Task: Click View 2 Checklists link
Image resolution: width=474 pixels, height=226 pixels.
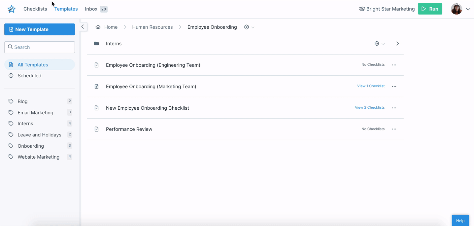Action: pyautogui.click(x=370, y=107)
